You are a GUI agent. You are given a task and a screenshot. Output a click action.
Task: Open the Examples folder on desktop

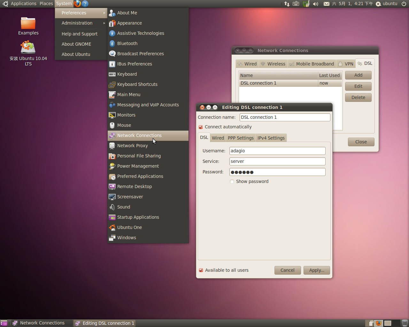click(x=28, y=26)
